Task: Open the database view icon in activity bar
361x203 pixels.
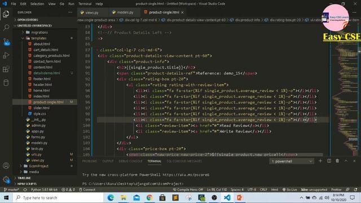Action: tap(6, 82)
